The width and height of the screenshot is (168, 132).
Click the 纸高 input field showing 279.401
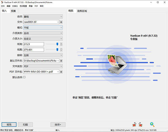point(34,50)
